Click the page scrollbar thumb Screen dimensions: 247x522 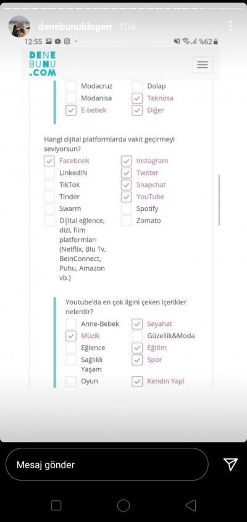pyautogui.click(x=219, y=200)
